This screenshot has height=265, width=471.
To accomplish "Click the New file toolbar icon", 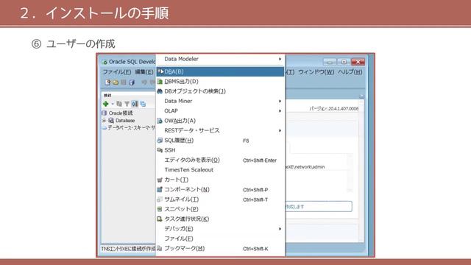I will click(107, 82).
